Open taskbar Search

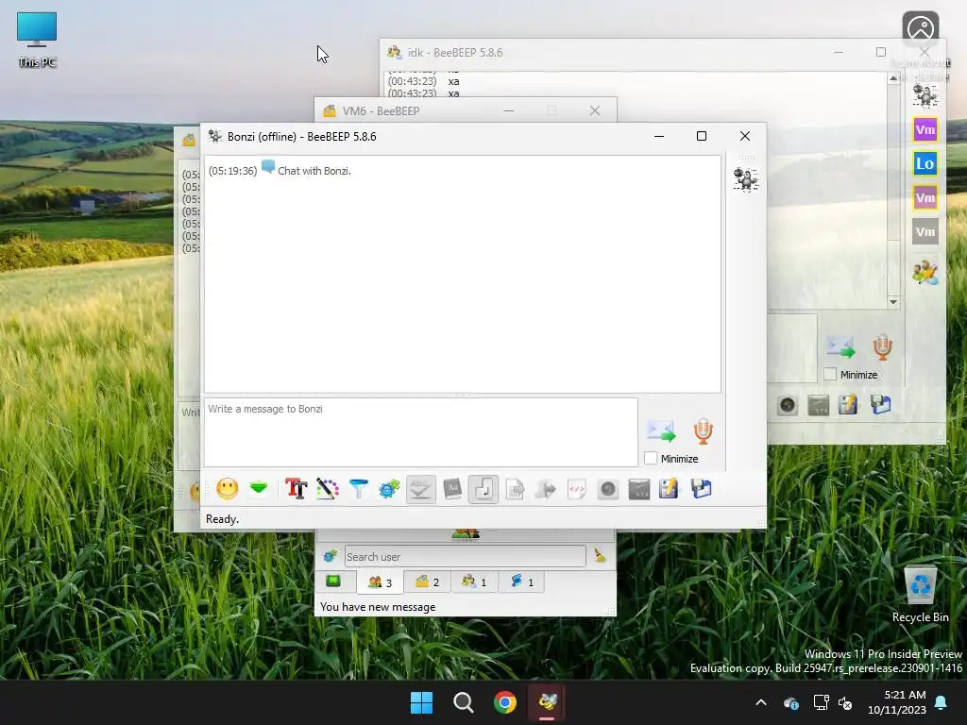(x=463, y=702)
